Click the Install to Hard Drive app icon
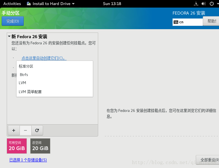The height and width of the screenshot is (168, 219). 29,4
